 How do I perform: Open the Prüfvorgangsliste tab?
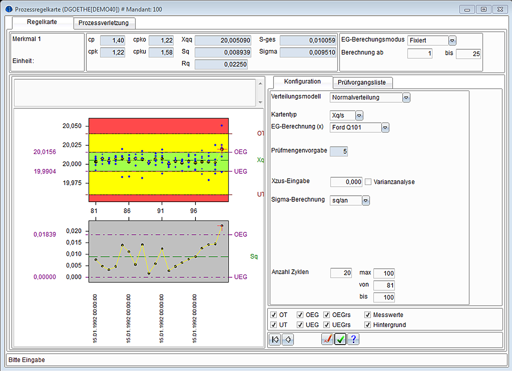(361, 82)
